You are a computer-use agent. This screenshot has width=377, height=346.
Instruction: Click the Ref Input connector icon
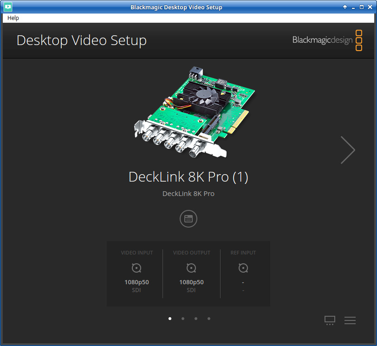243,268
